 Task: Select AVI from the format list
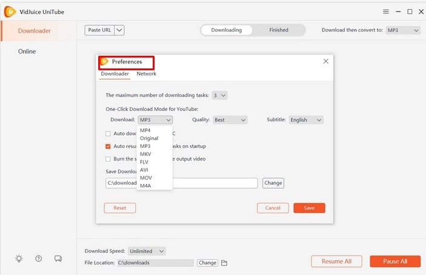point(155,170)
